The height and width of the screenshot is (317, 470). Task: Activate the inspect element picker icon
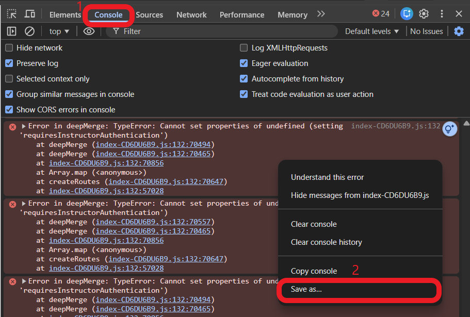12,14
